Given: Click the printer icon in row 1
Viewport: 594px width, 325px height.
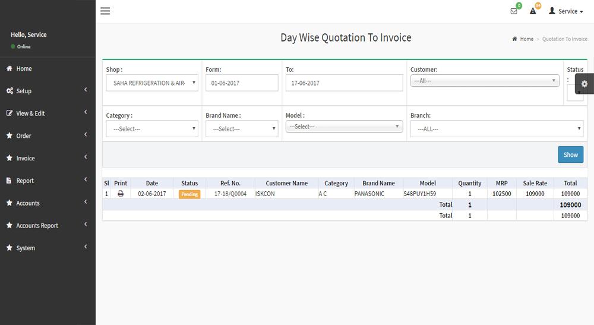Looking at the screenshot, I should (x=121, y=194).
